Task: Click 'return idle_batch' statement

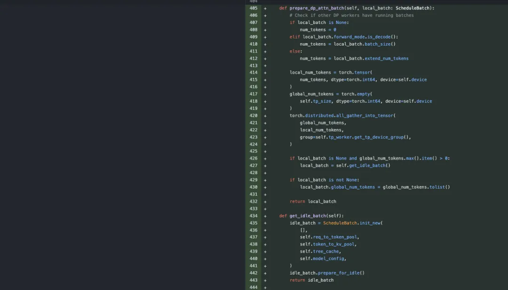Action: click(x=311, y=280)
